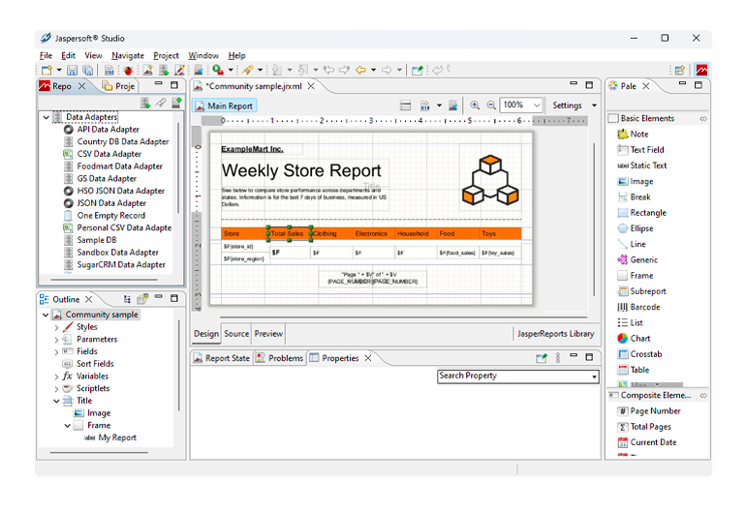Switch to the Source tab
Image resolution: width=747 pixels, height=512 pixels.
(236, 334)
